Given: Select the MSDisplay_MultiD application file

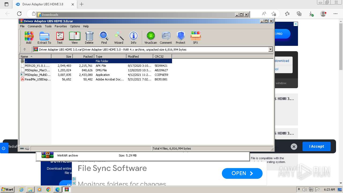Looking at the screenshot, I should pos(96,75).
